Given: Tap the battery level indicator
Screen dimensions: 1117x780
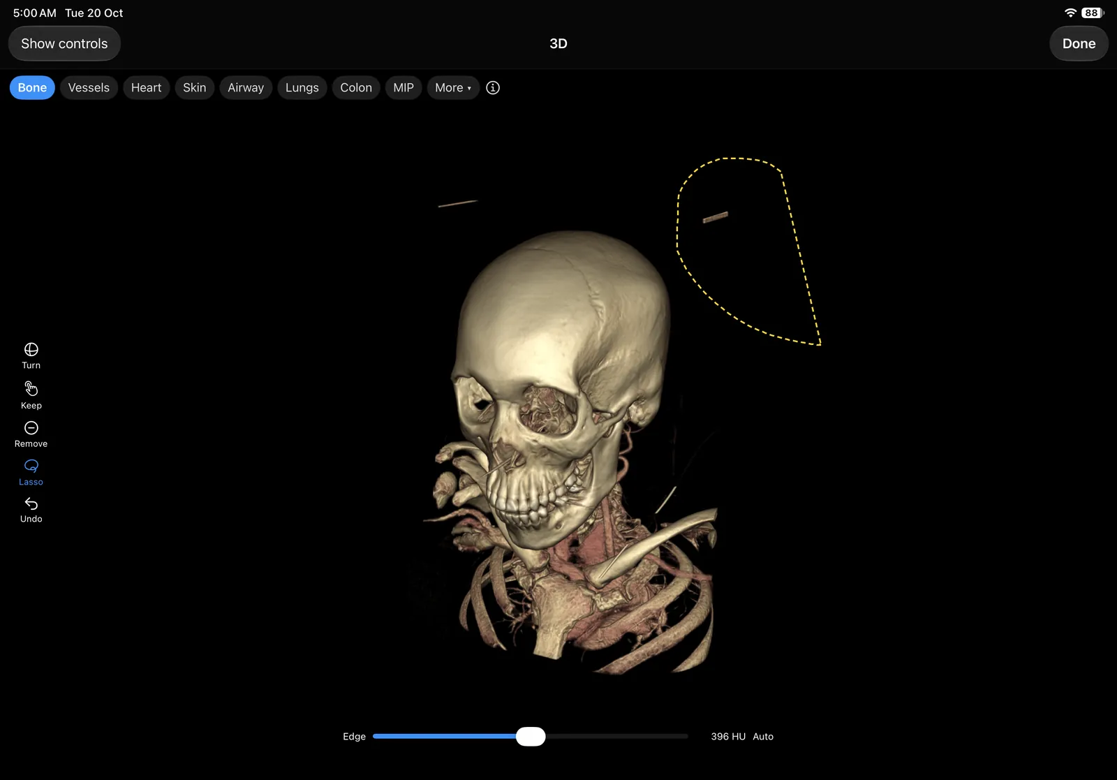Looking at the screenshot, I should (1093, 13).
